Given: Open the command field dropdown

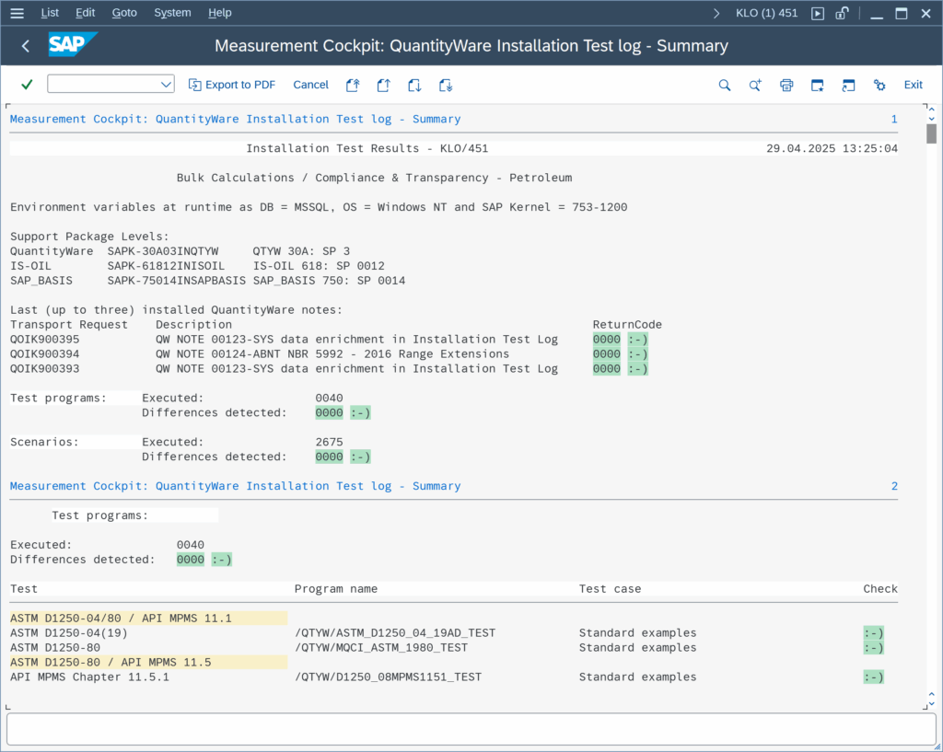Looking at the screenshot, I should point(166,85).
